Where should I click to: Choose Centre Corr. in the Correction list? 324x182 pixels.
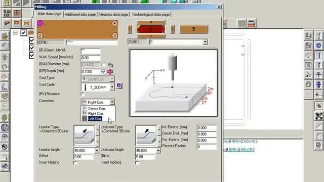(97, 109)
